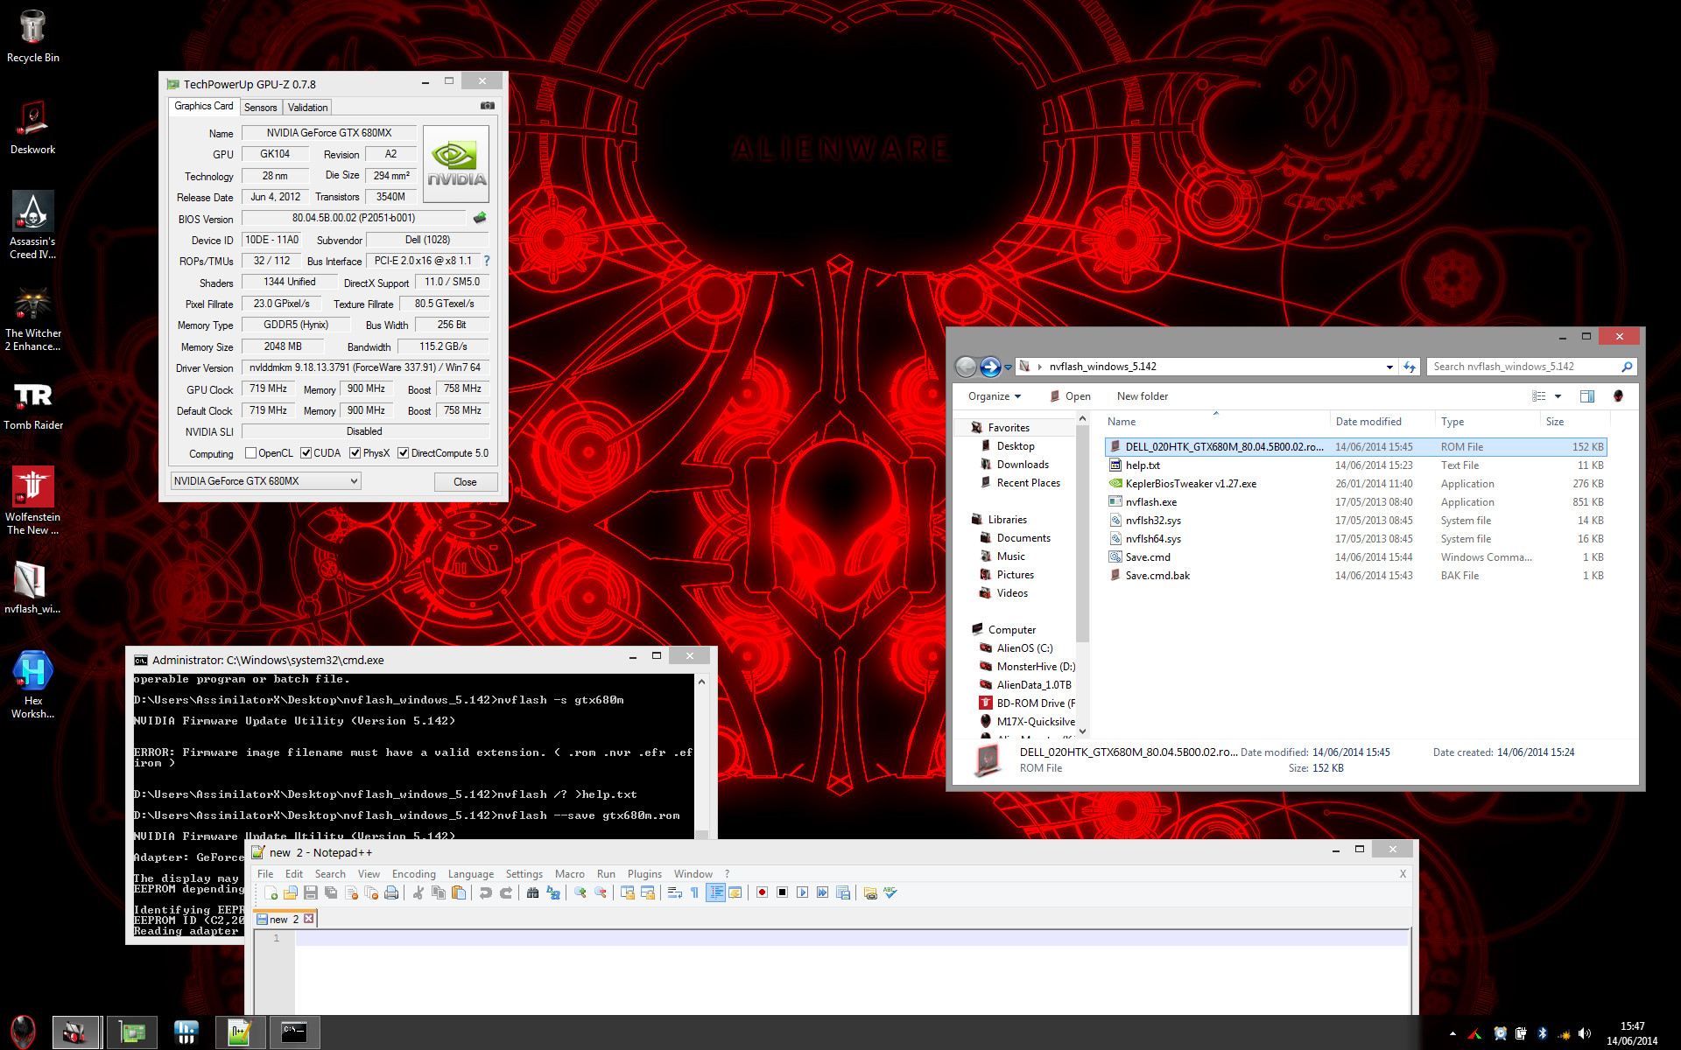Click line 1 in Notepad++ editor
This screenshot has width=1681, height=1050.
point(851,938)
